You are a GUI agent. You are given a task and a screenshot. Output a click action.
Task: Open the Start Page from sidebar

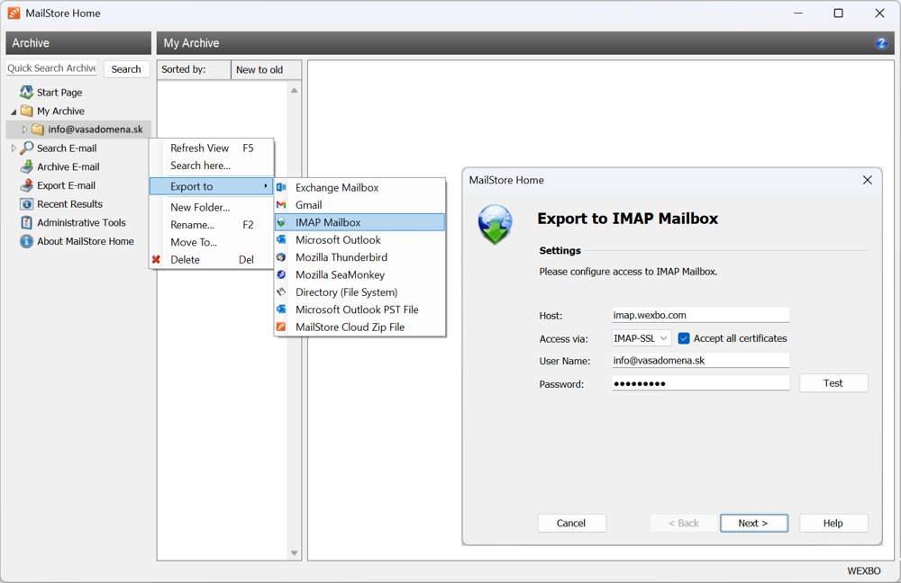(57, 92)
